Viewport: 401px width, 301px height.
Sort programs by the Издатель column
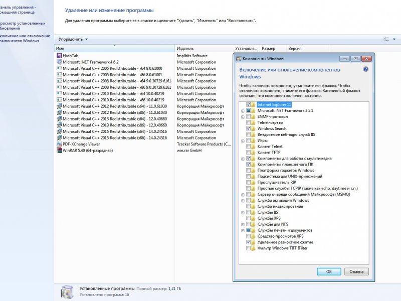click(204, 48)
